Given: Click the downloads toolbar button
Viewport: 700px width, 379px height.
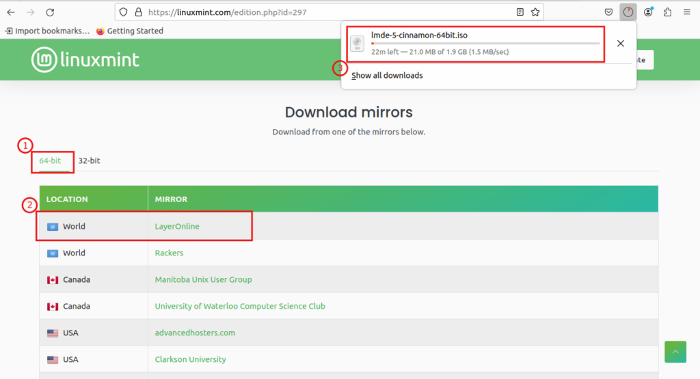Looking at the screenshot, I should point(628,12).
